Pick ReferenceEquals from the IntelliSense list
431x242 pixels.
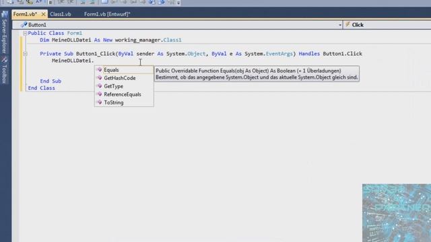(x=124, y=94)
